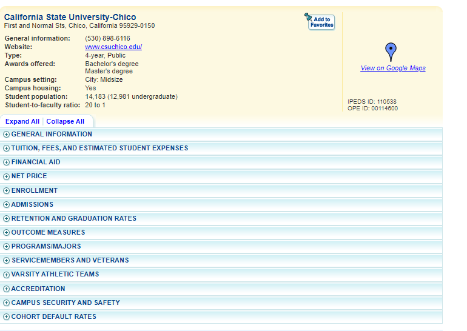The height and width of the screenshot is (331, 467).
Task: Click the 4-year, Public type value
Action: 105,55
